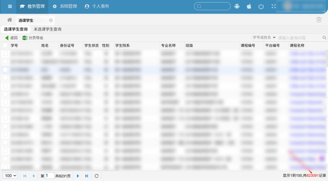Go to the home tab icon
Screen dimensions: 328x181
point(10,20)
